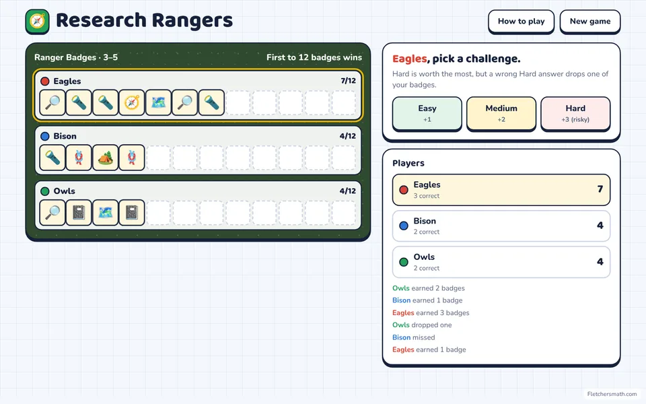Screen dimensions: 646x404
Task: Click the red dot in the Eagles player card
Action: pos(404,190)
